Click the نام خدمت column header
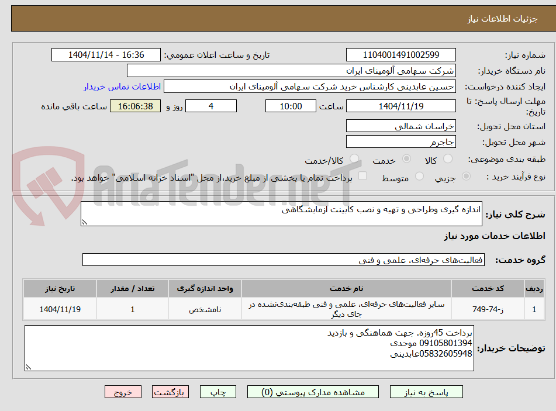The image size is (556, 411). 347,289
